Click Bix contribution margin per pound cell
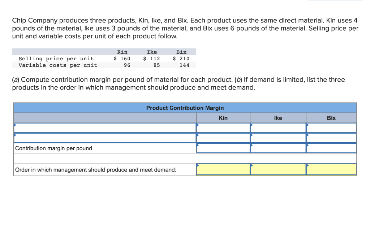This screenshot has width=370, height=234. click(x=331, y=148)
